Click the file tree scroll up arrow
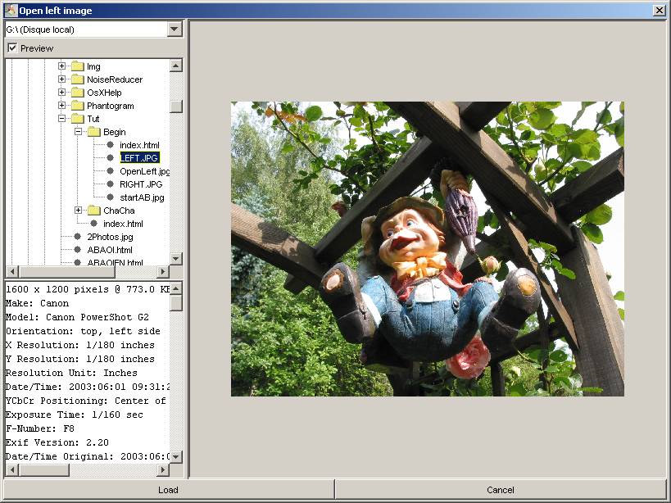This screenshot has height=503, width=671. 176,66
